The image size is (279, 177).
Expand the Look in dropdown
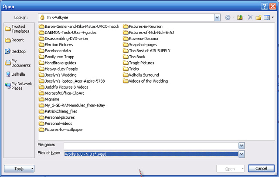[217, 17]
